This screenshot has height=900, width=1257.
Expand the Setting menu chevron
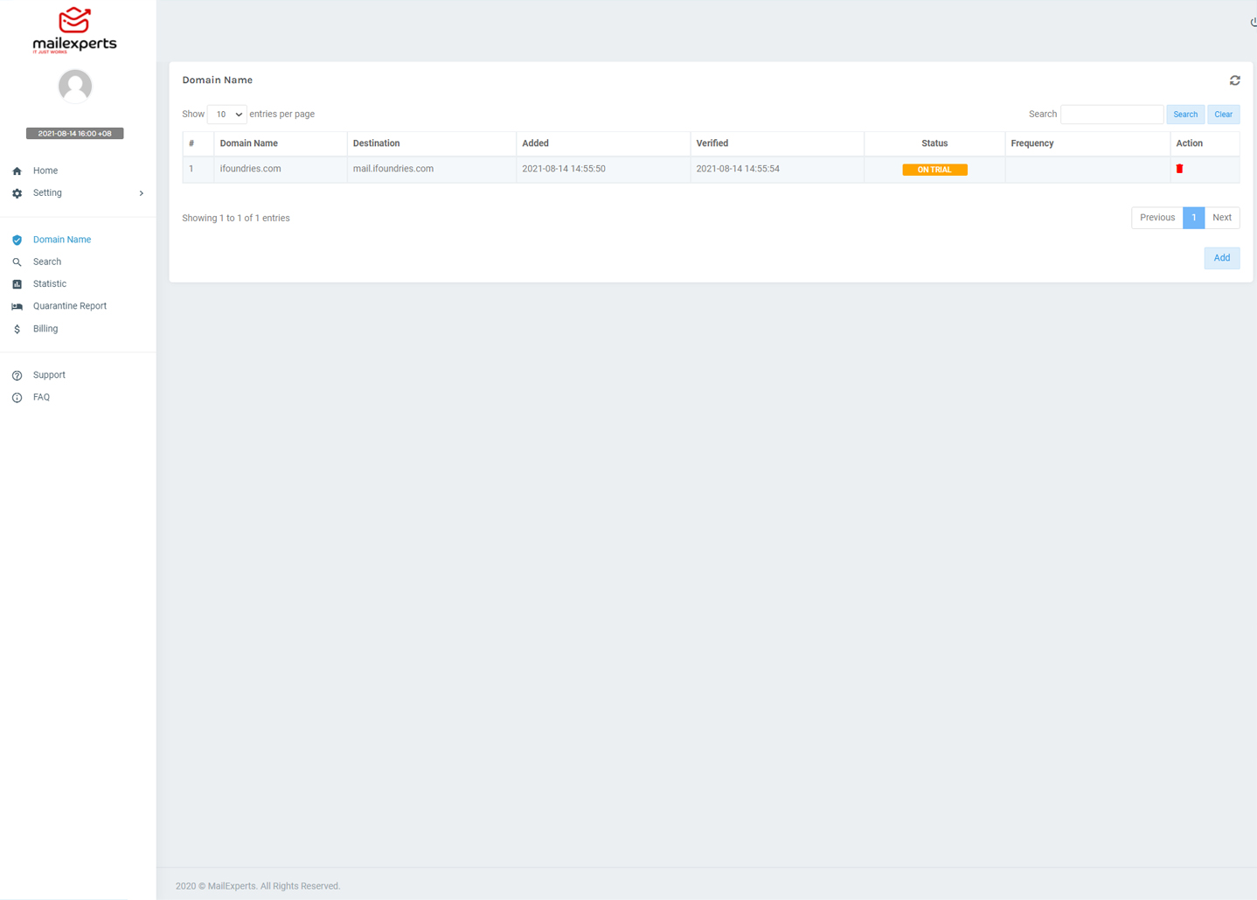[141, 192]
